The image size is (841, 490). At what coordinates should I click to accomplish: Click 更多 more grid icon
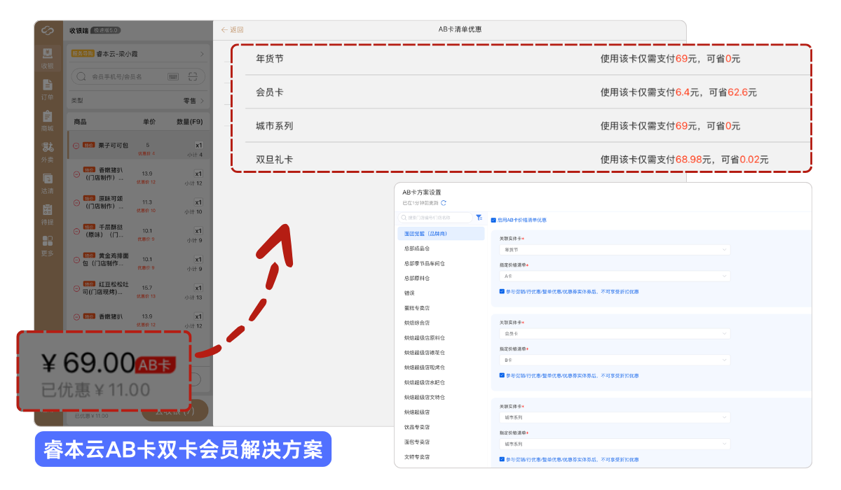pos(48,241)
